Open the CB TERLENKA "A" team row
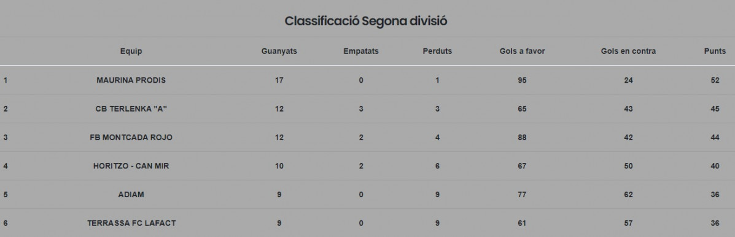The height and width of the screenshot is (237, 735). (x=367, y=109)
